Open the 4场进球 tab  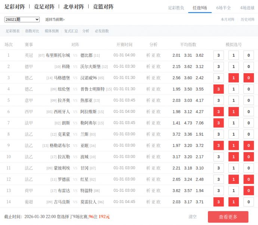click(247, 7)
